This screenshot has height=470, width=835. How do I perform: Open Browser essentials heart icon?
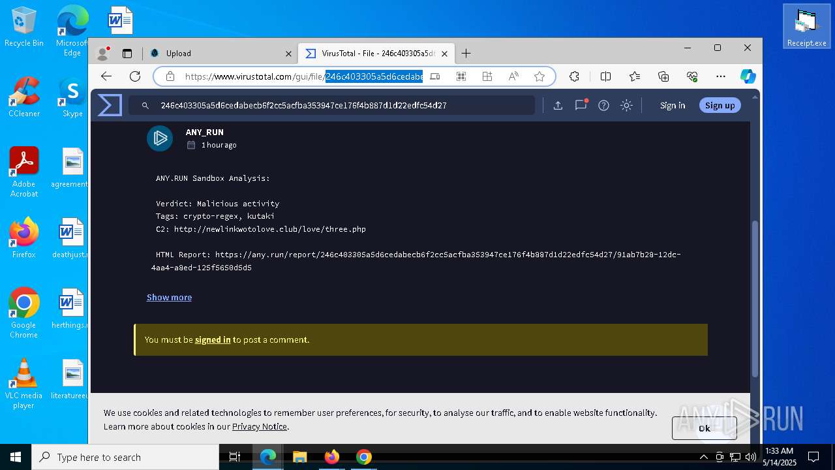tap(692, 76)
